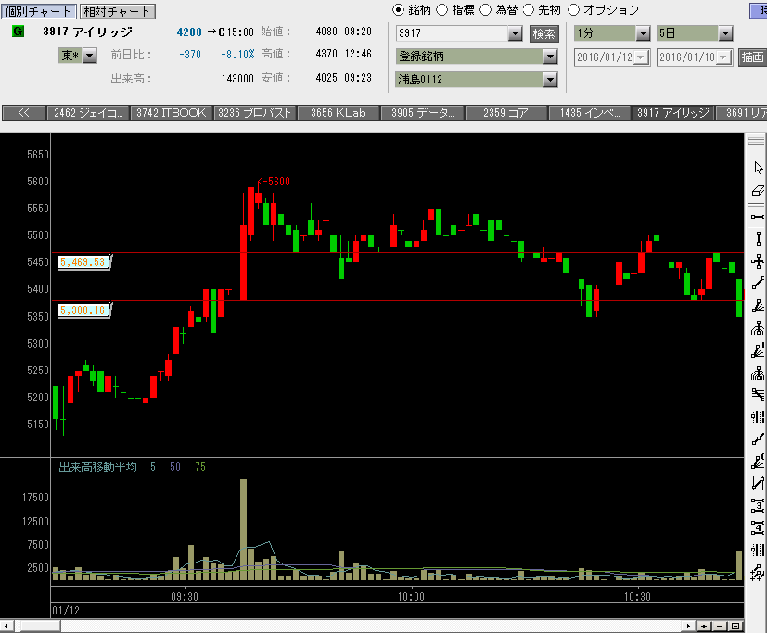Open the 2462 ジェイコ tab
Screen dimensions: 767x633
(x=88, y=113)
